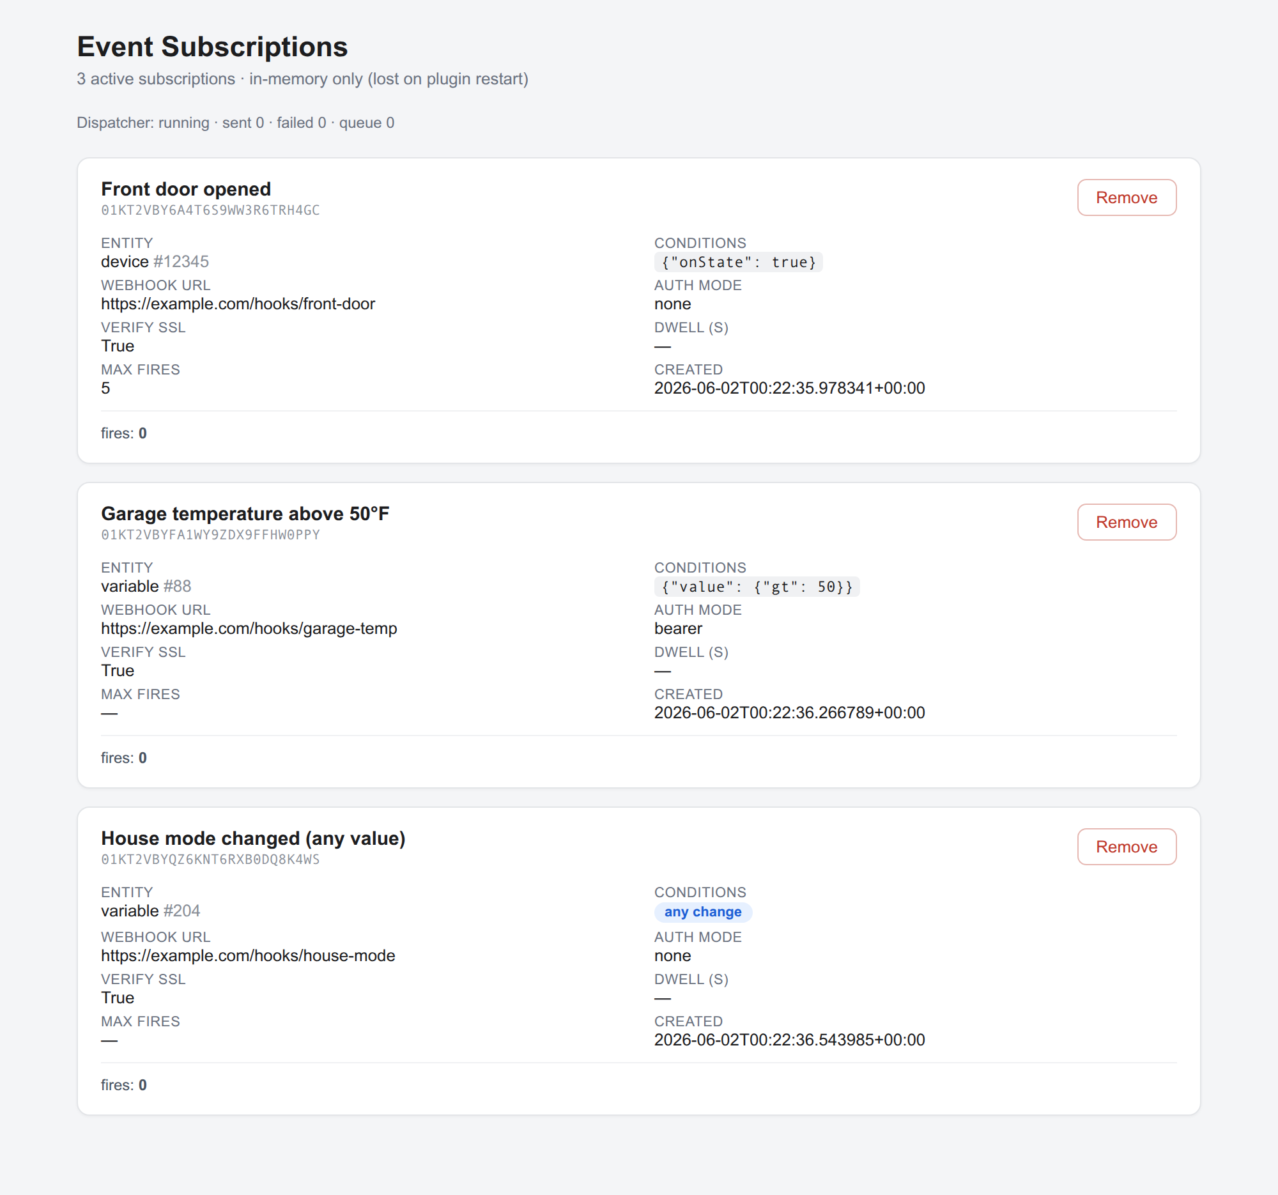Remove the House mode changed subscription

tap(1127, 847)
